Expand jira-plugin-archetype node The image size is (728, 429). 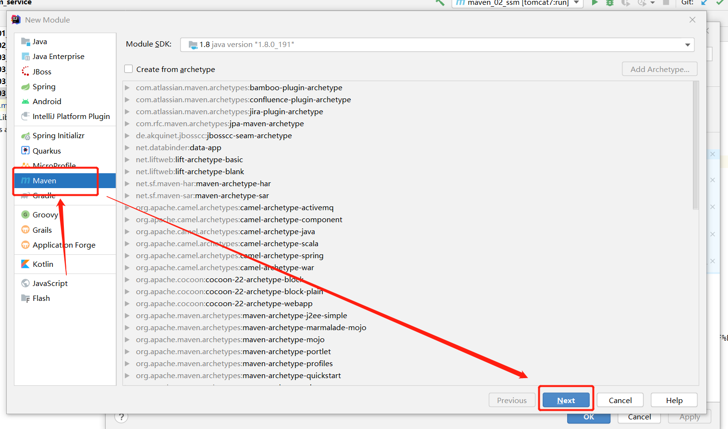pos(127,112)
